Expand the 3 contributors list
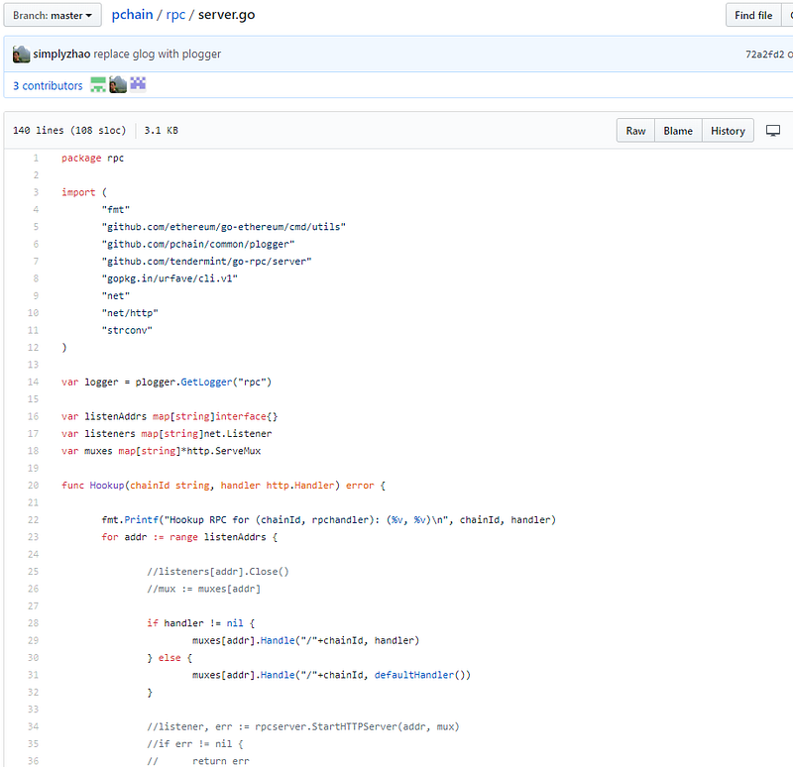This screenshot has width=793, height=767. [48, 86]
